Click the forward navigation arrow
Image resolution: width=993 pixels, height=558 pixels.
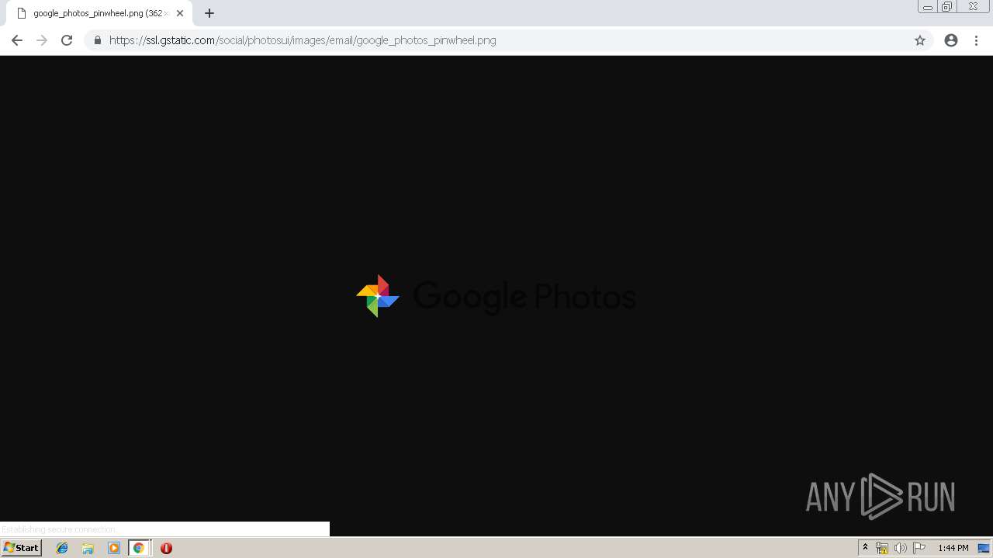[42, 40]
